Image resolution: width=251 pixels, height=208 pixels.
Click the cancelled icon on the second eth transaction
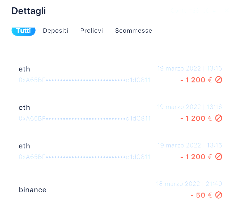pyautogui.click(x=219, y=118)
